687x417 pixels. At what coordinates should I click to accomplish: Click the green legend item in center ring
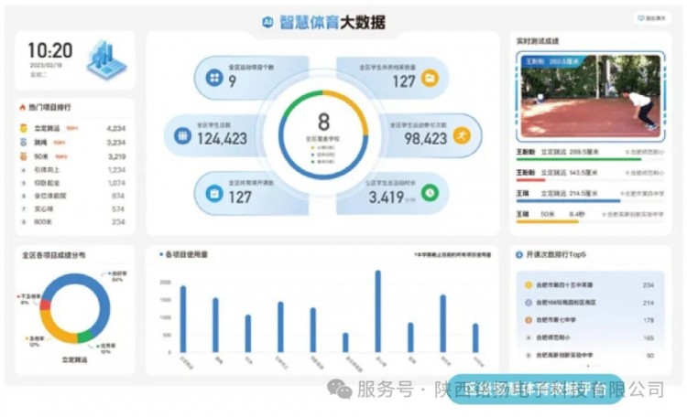point(323,162)
